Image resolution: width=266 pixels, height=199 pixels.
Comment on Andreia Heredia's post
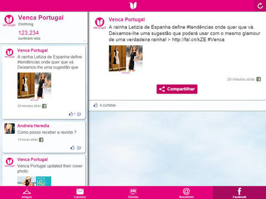coord(79,148)
